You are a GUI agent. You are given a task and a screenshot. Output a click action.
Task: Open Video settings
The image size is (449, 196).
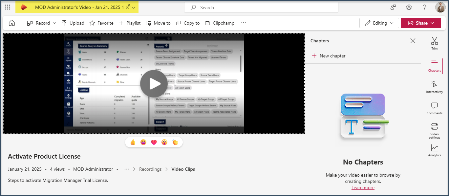coord(434,131)
